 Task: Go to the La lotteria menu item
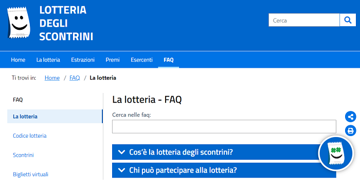[48, 60]
